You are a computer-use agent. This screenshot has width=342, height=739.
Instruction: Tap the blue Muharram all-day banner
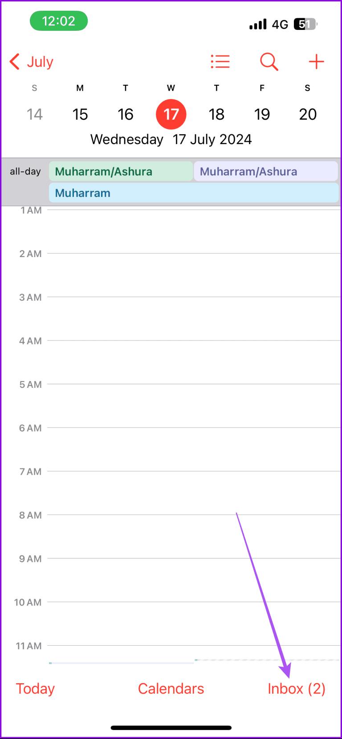pos(193,193)
